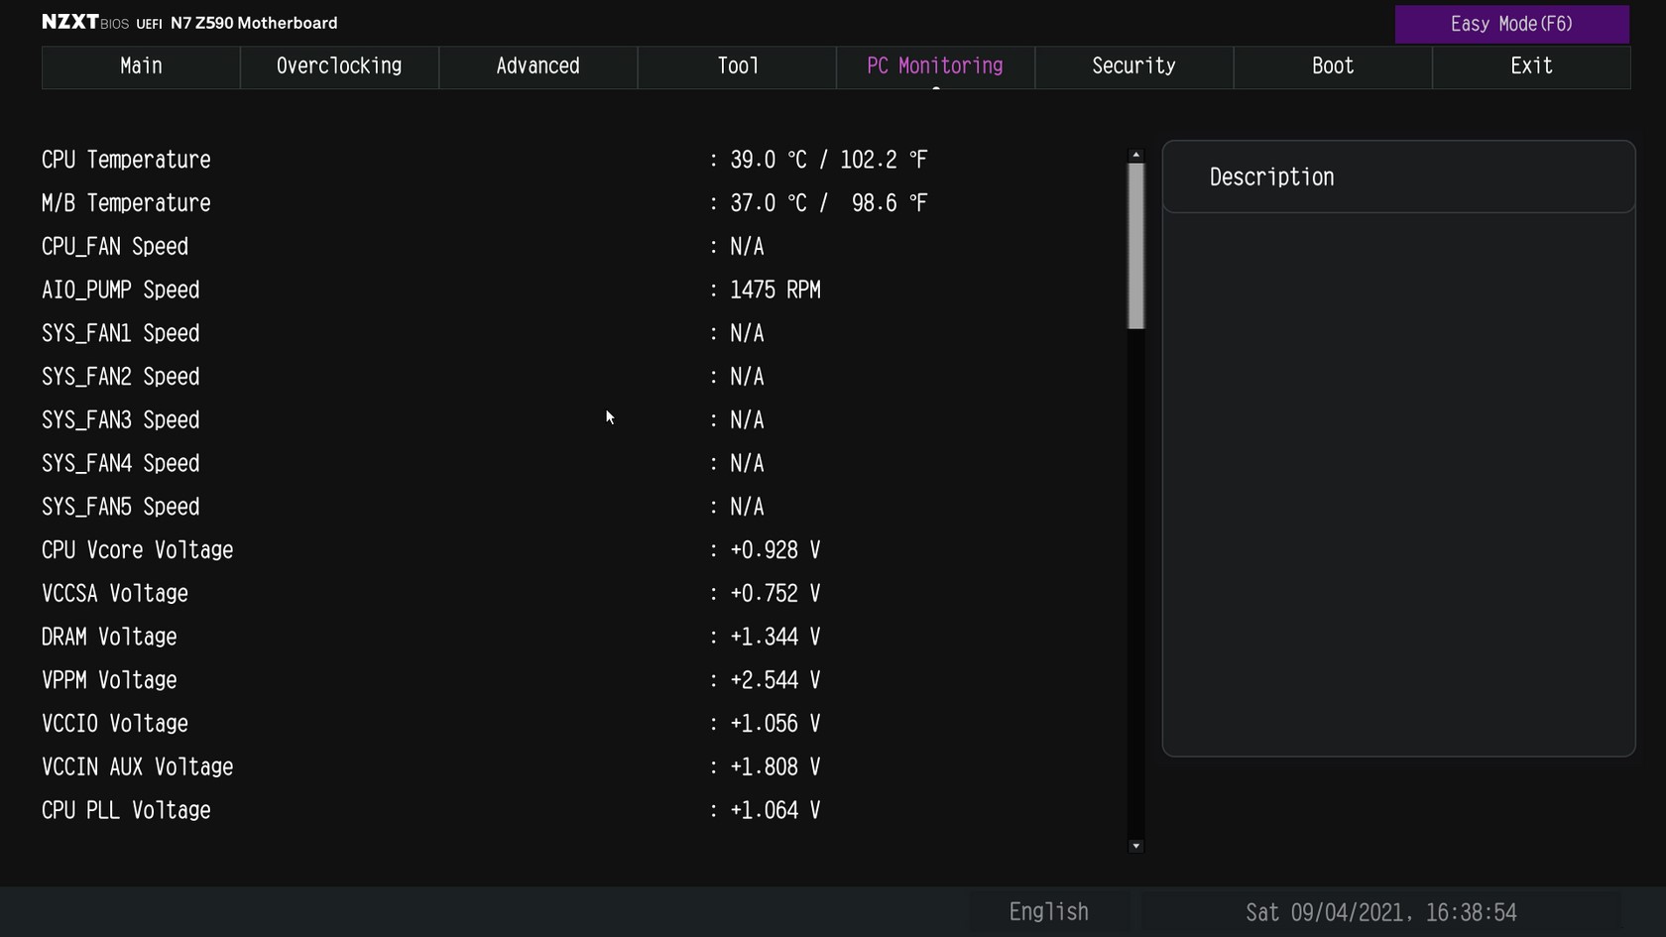Switch to Easy Mode (F6)
Image resolution: width=1666 pixels, height=937 pixels.
pos(1511,24)
